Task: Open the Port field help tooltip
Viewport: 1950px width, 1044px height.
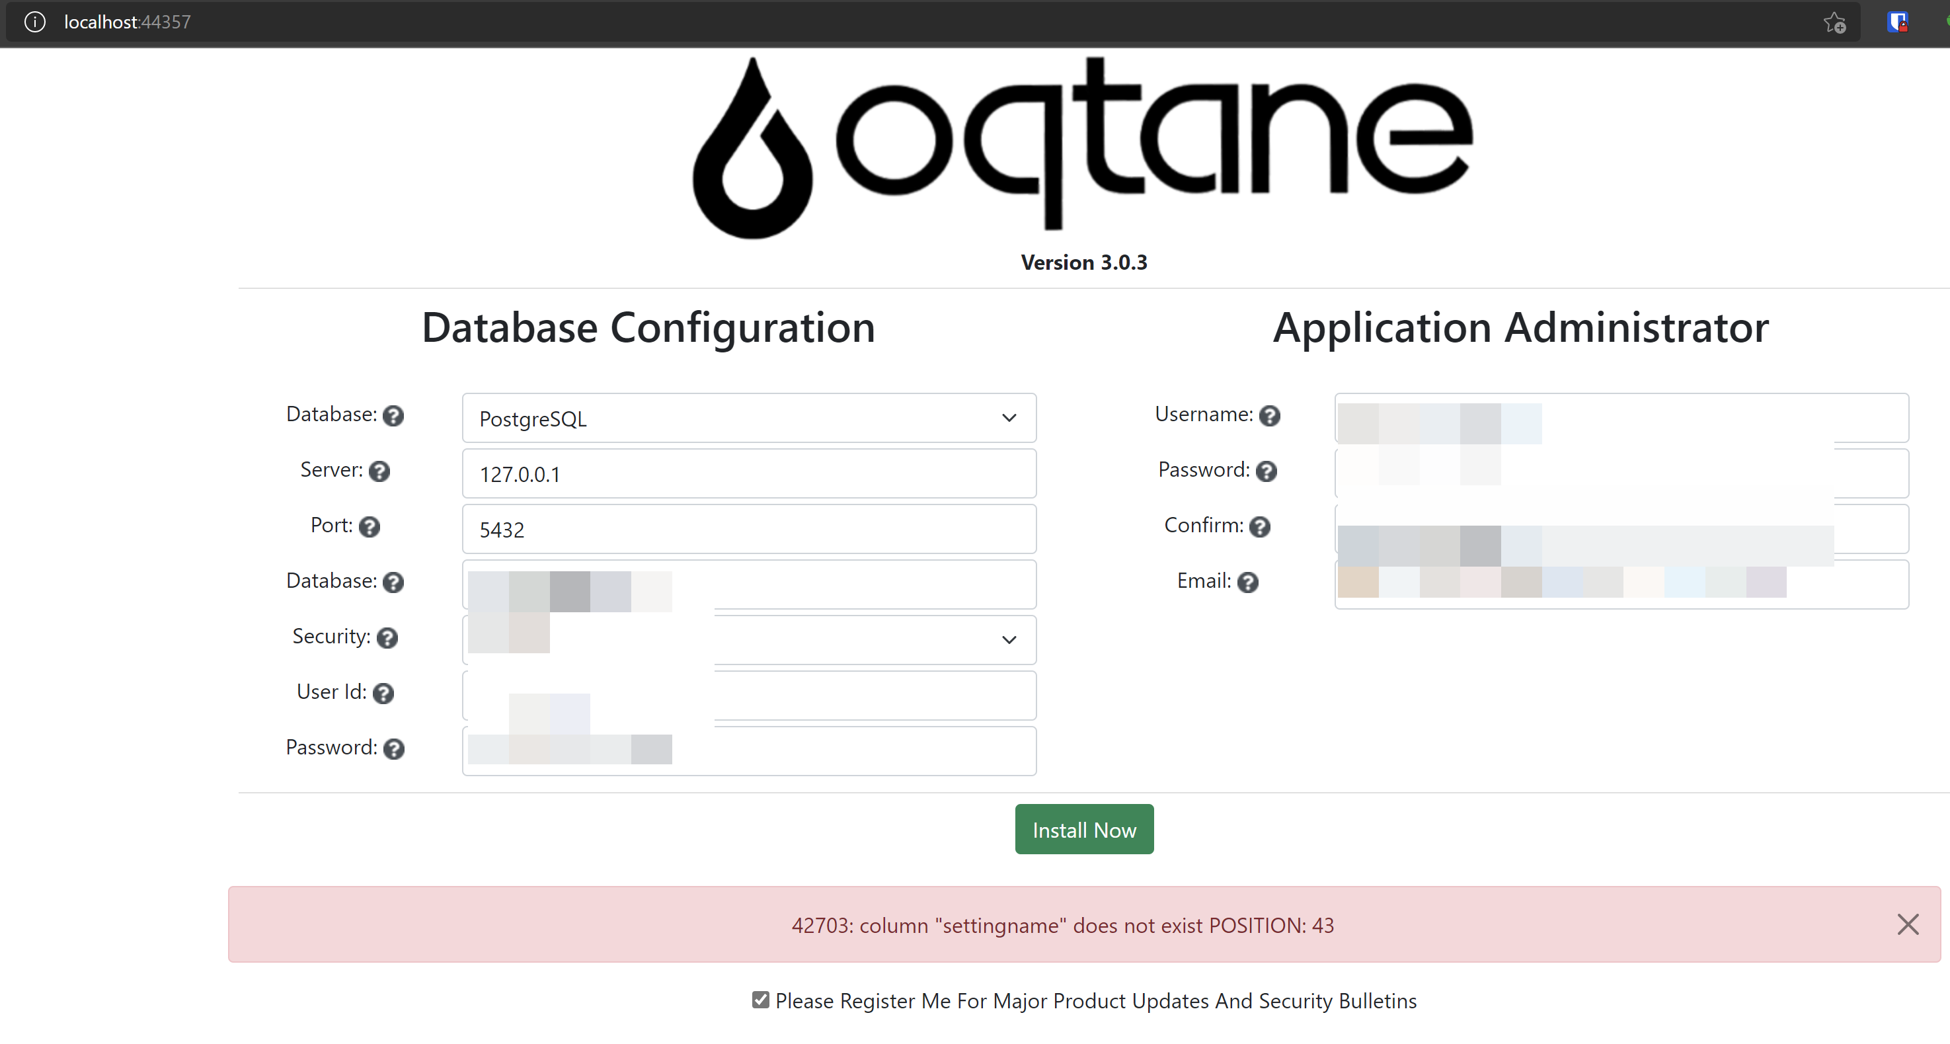Action: pos(370,527)
